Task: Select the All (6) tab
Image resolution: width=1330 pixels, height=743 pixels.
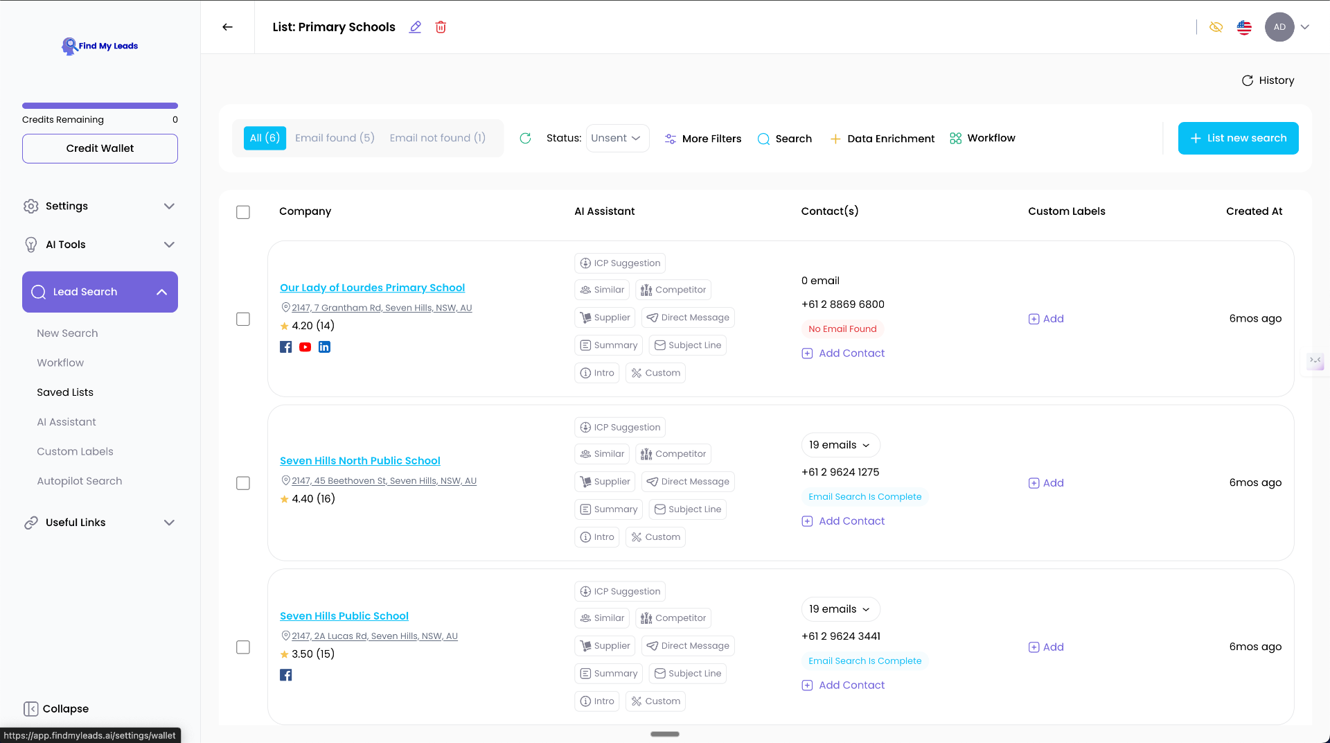Action: (265, 138)
